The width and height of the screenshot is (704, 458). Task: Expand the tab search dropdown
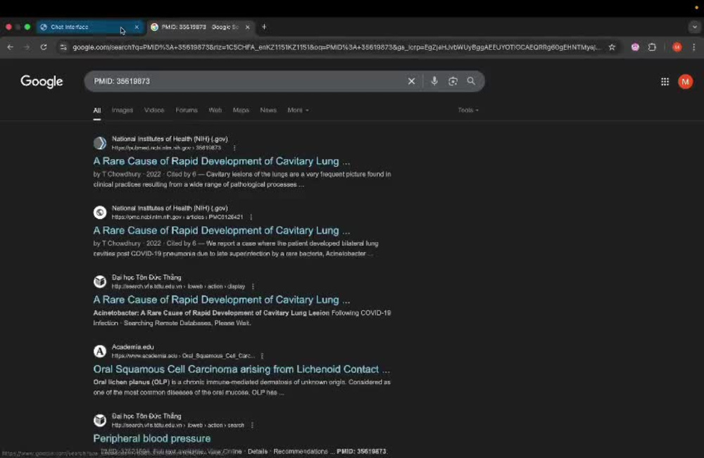[x=694, y=27]
